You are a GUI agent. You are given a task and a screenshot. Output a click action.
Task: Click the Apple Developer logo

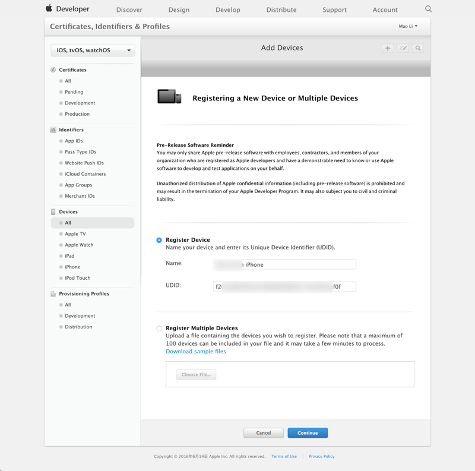(x=67, y=9)
